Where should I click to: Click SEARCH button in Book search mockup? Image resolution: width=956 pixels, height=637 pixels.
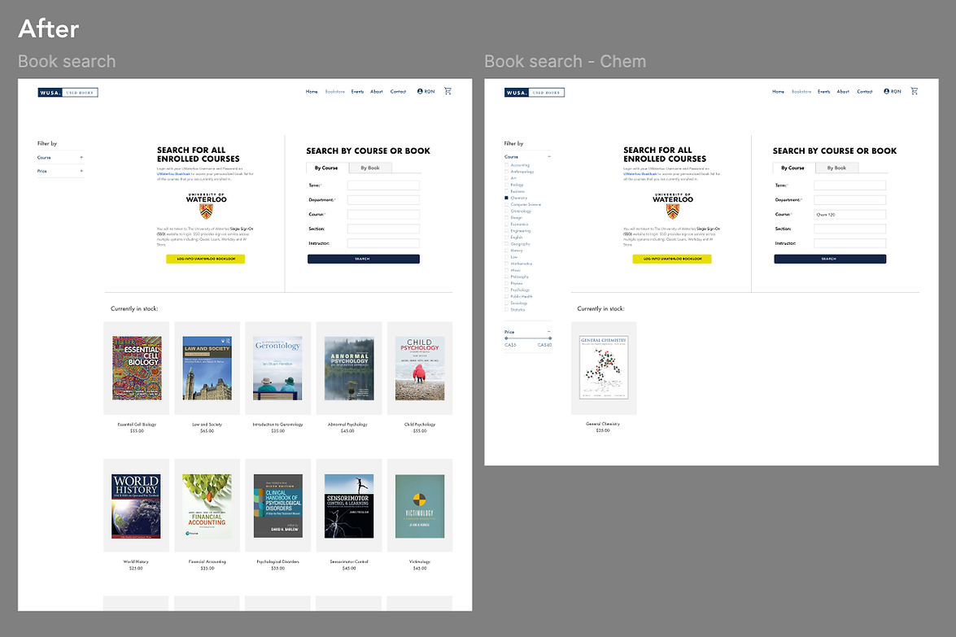point(364,259)
